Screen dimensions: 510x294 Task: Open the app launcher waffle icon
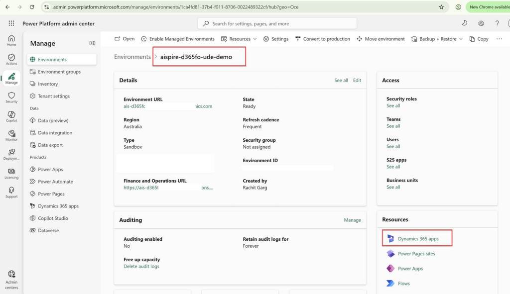click(11, 23)
